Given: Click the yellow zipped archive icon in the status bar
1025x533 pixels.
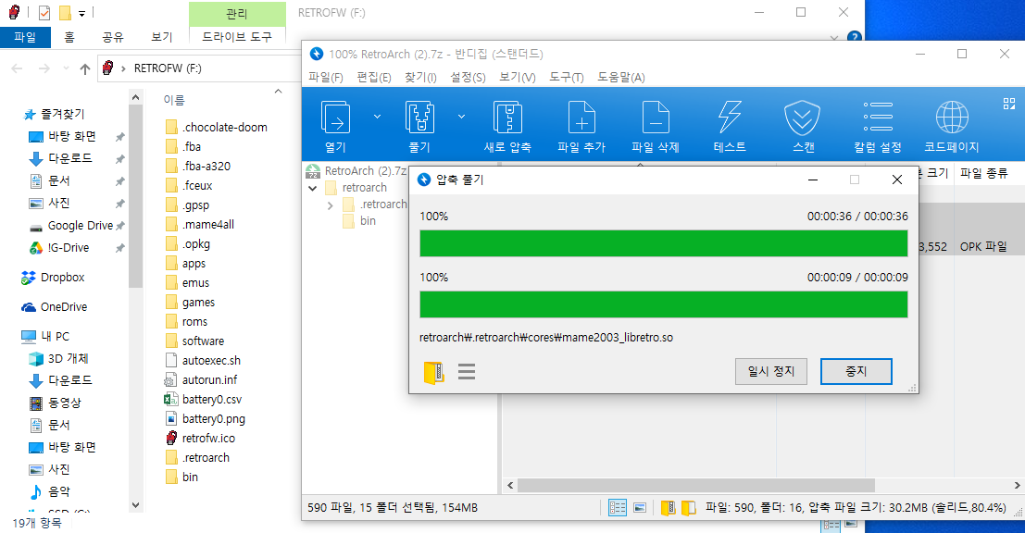Looking at the screenshot, I should (668, 508).
